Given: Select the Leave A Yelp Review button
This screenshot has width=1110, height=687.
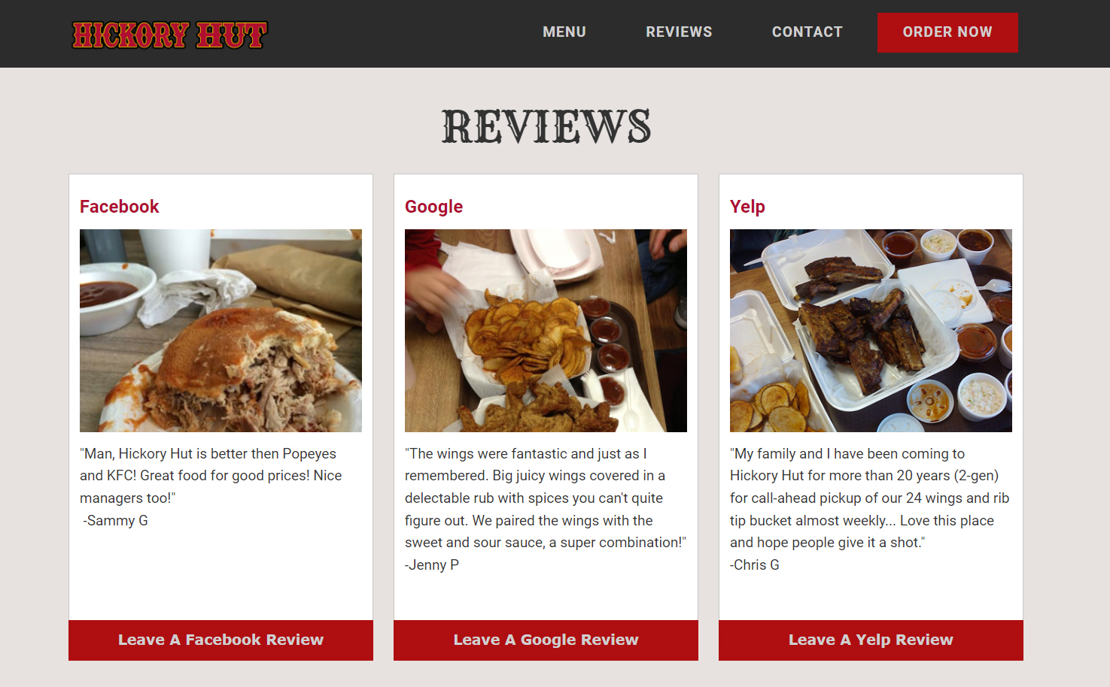Looking at the screenshot, I should tap(871, 640).
